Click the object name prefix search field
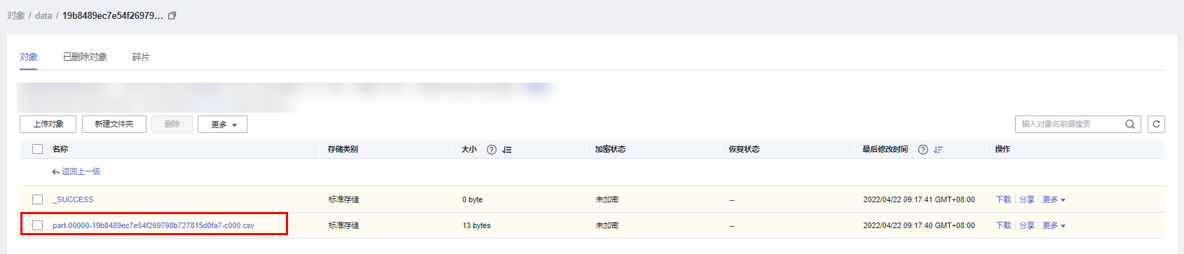The height and width of the screenshot is (254, 1184). [x=1068, y=124]
